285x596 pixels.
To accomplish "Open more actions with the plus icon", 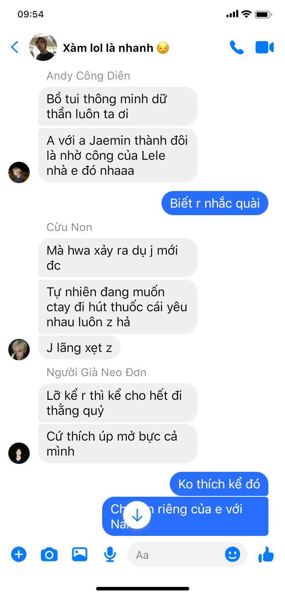I will pyautogui.click(x=19, y=554).
